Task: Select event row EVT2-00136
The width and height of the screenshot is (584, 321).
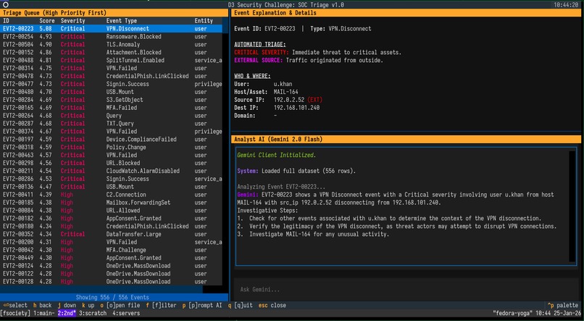Action: (111, 187)
